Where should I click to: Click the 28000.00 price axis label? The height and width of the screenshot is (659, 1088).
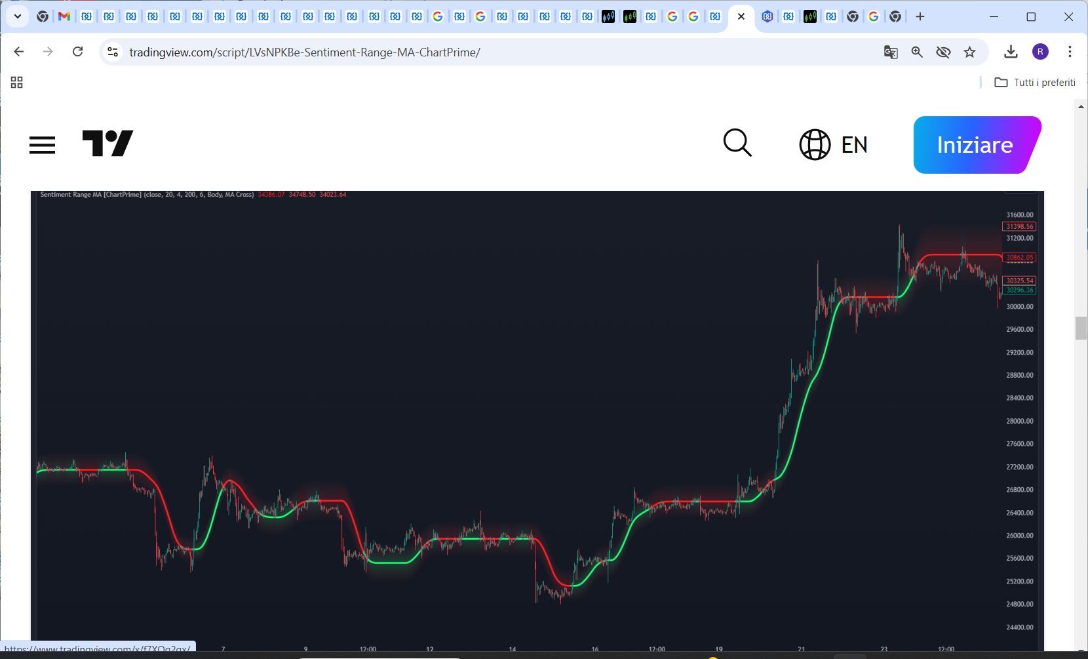point(1020,422)
